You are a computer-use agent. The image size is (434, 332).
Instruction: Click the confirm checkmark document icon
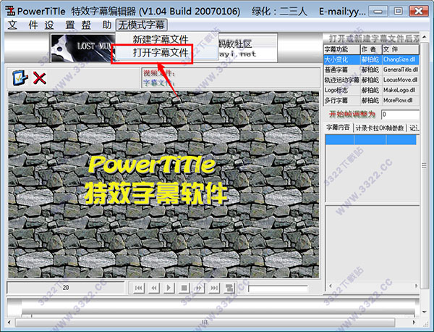click(20, 78)
